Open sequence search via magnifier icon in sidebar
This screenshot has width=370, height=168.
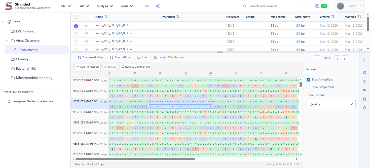point(364,108)
